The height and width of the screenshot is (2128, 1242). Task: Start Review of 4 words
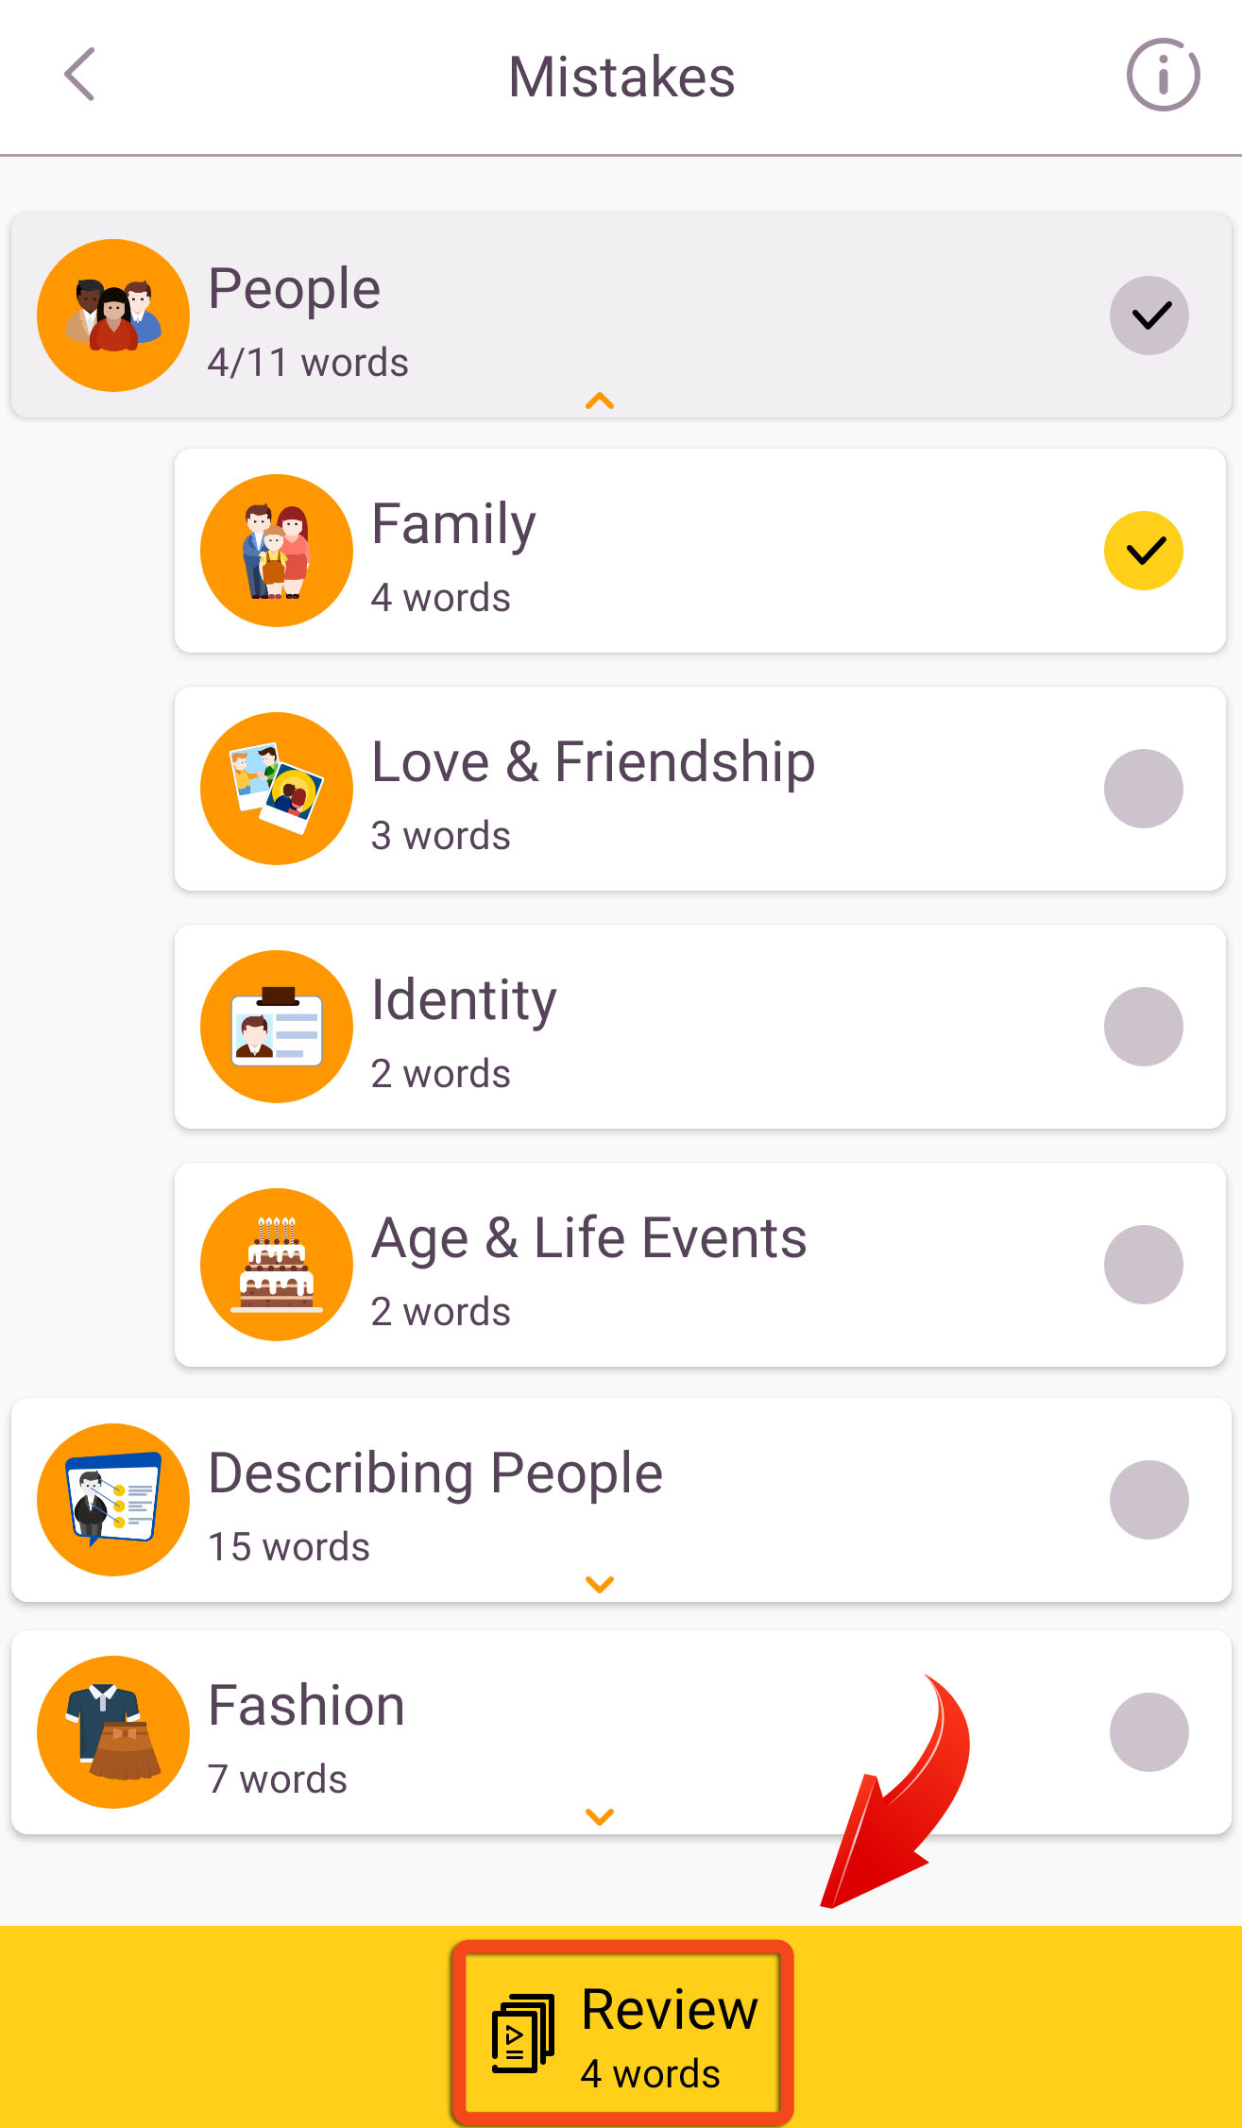click(622, 2034)
